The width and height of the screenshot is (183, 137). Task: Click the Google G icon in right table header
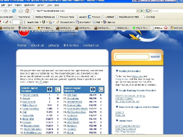tap(101, 89)
